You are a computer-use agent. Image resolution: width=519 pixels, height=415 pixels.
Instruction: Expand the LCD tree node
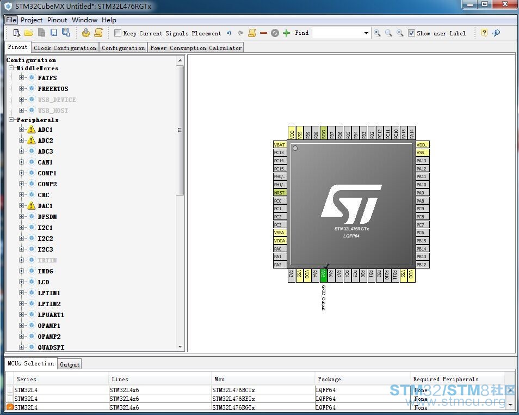tap(22, 282)
